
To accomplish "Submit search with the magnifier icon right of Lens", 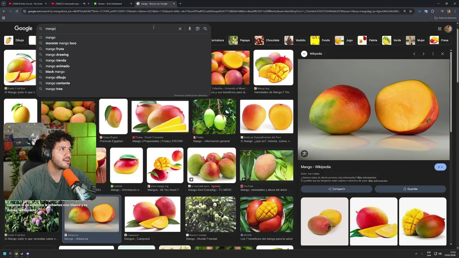I will [205, 29].
